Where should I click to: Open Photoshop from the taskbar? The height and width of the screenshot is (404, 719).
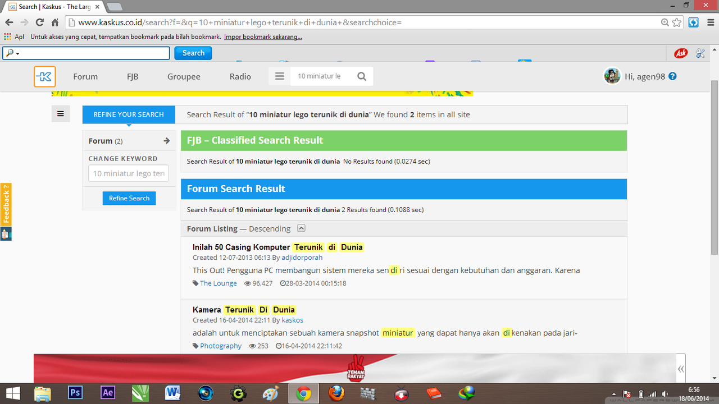(x=75, y=392)
